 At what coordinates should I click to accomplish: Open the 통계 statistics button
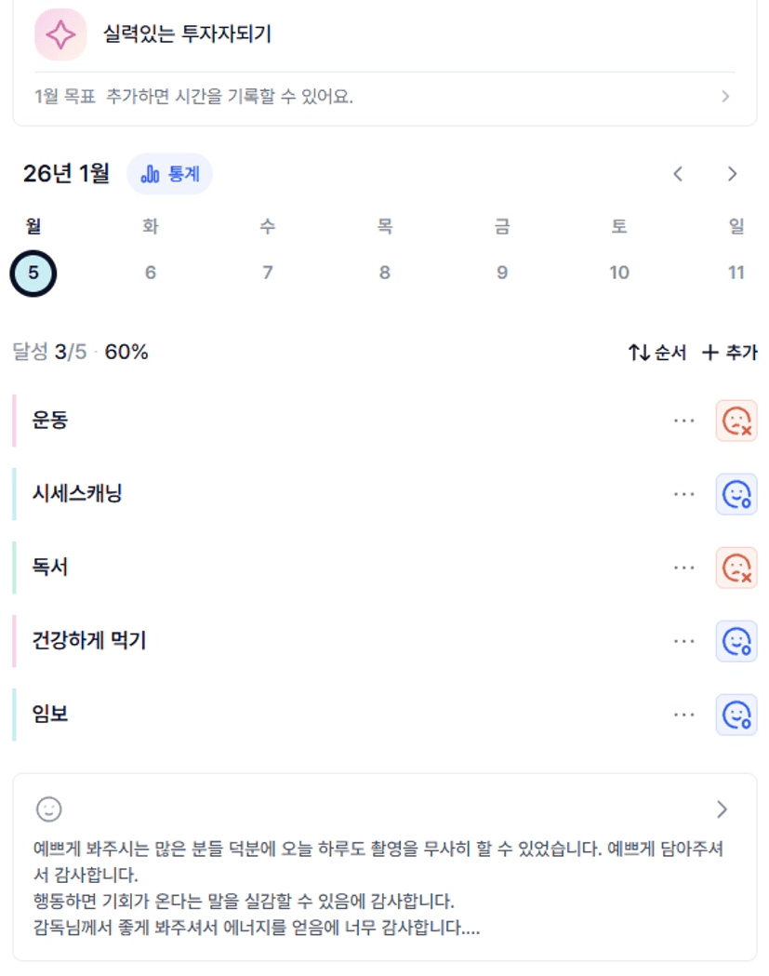pyautogui.click(x=169, y=174)
